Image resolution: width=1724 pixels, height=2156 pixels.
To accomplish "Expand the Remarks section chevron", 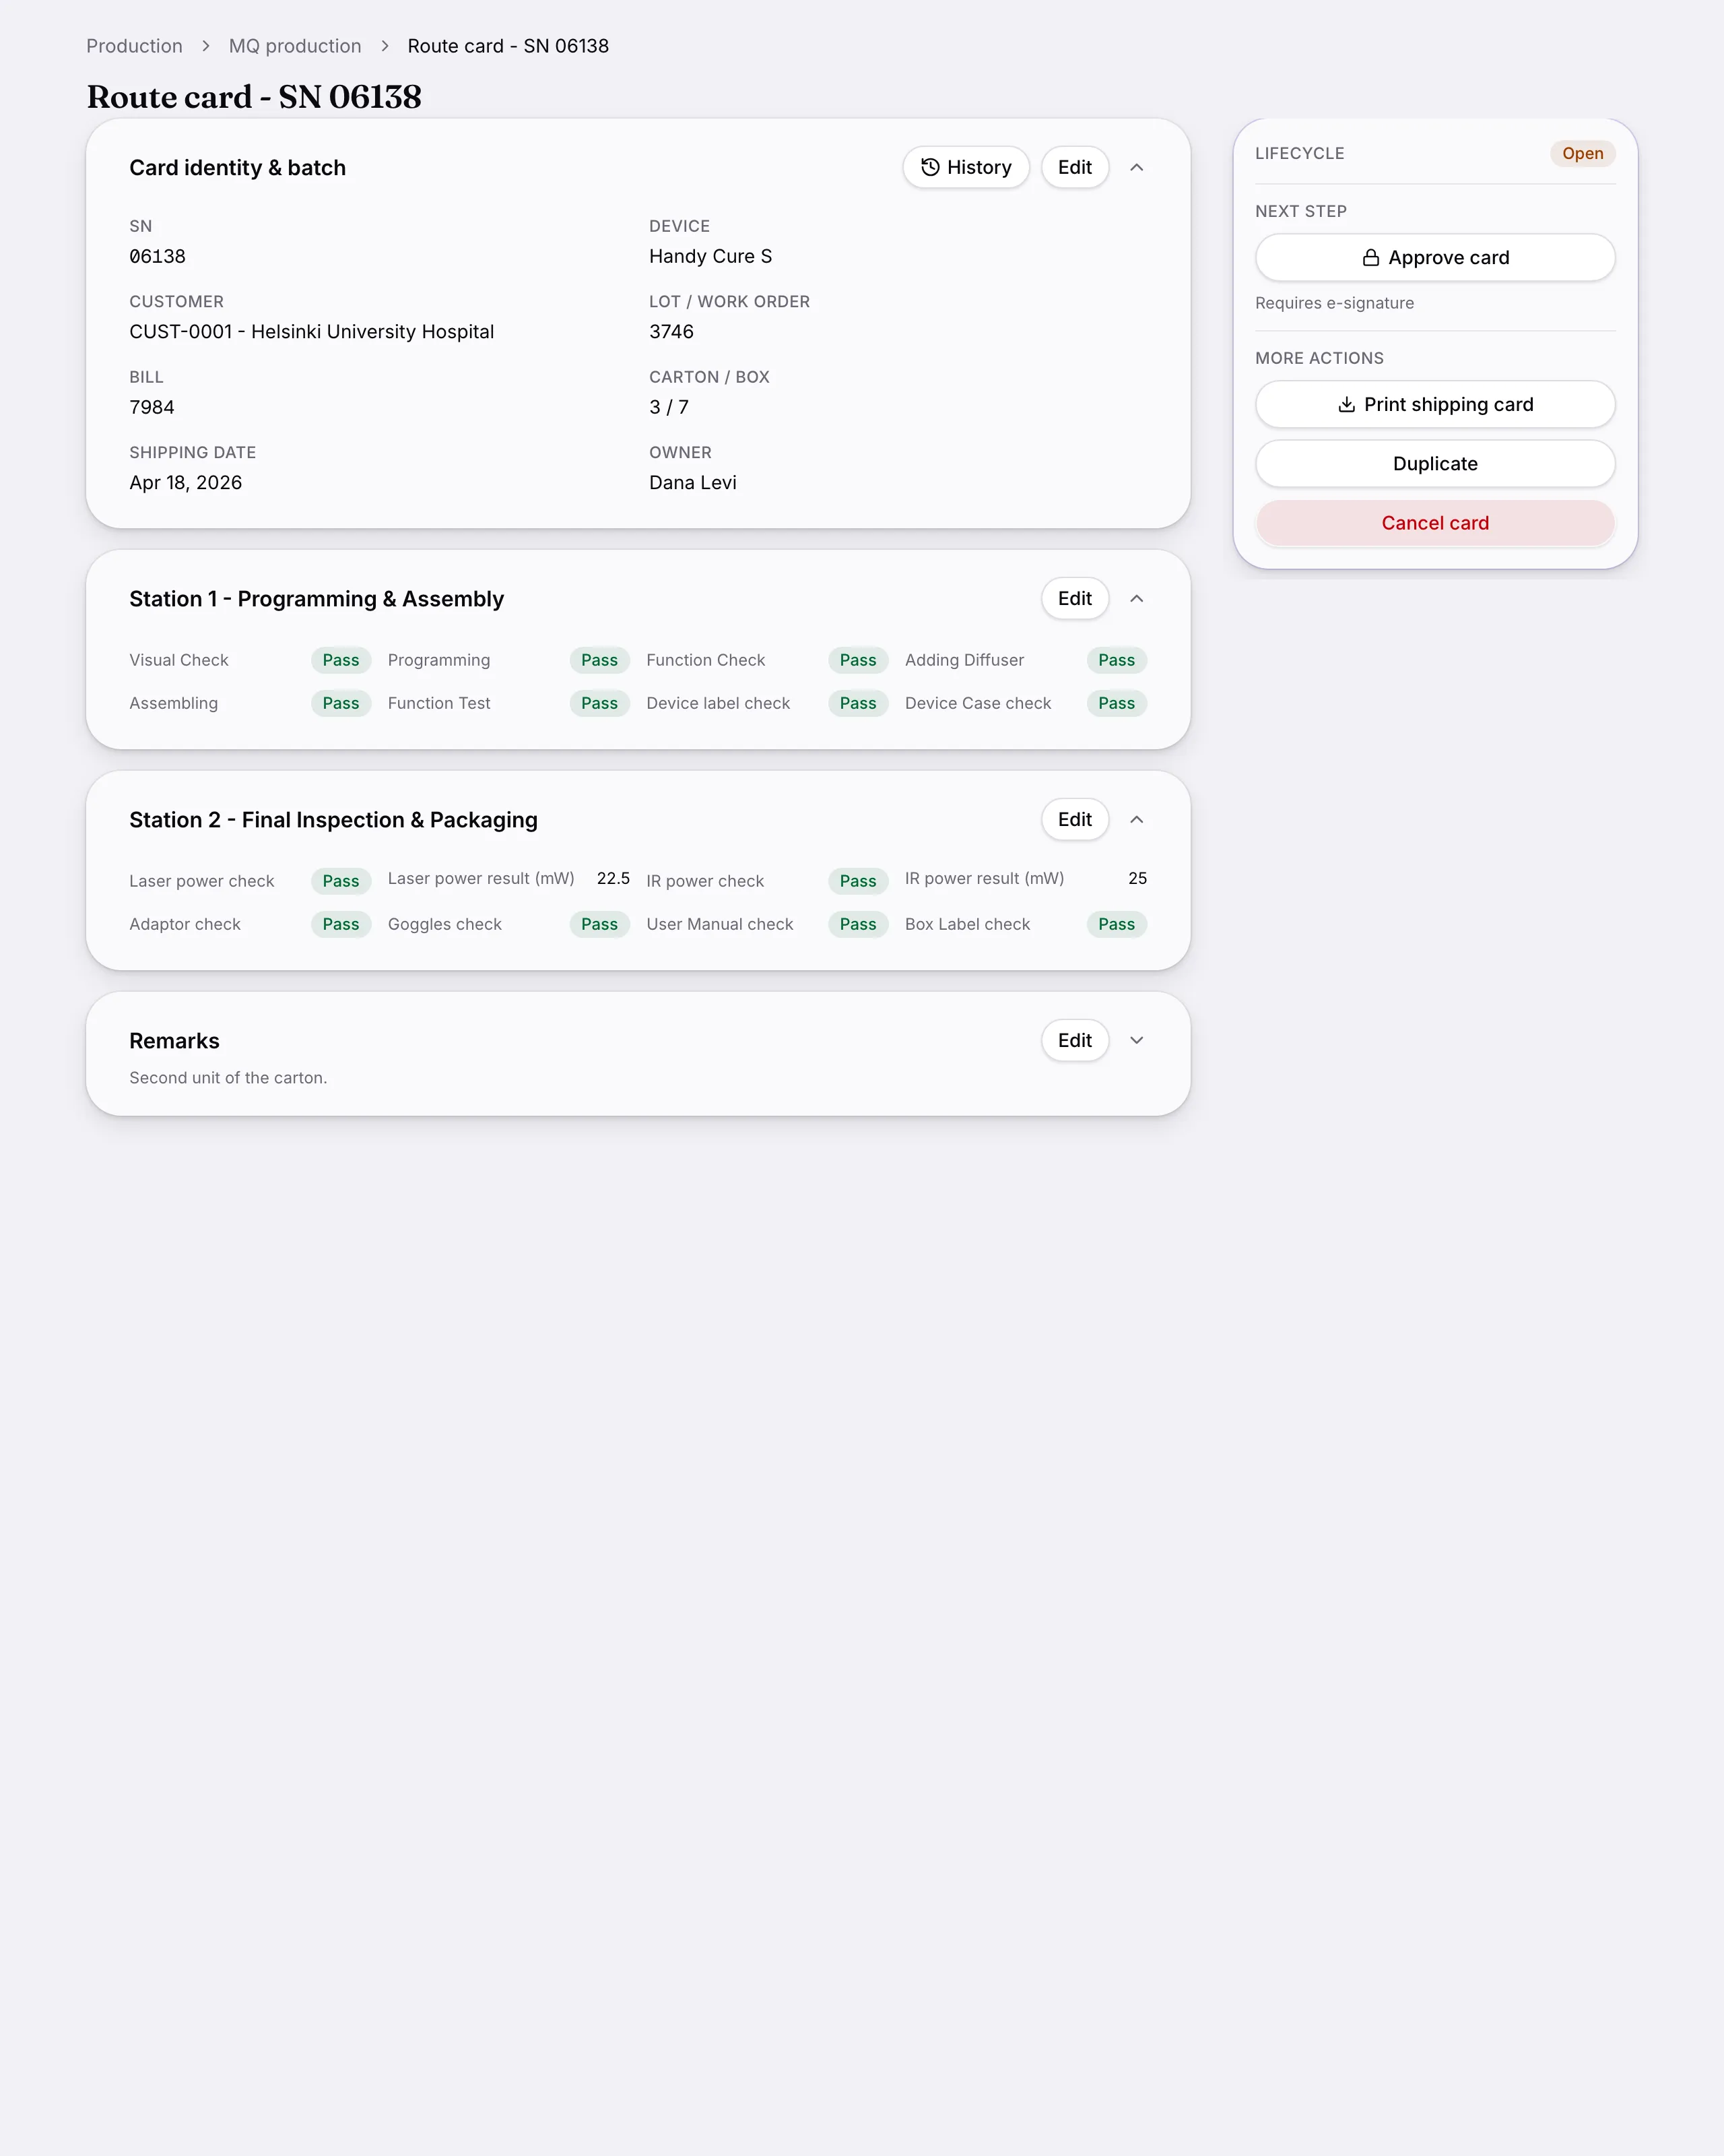I will tap(1136, 1040).
